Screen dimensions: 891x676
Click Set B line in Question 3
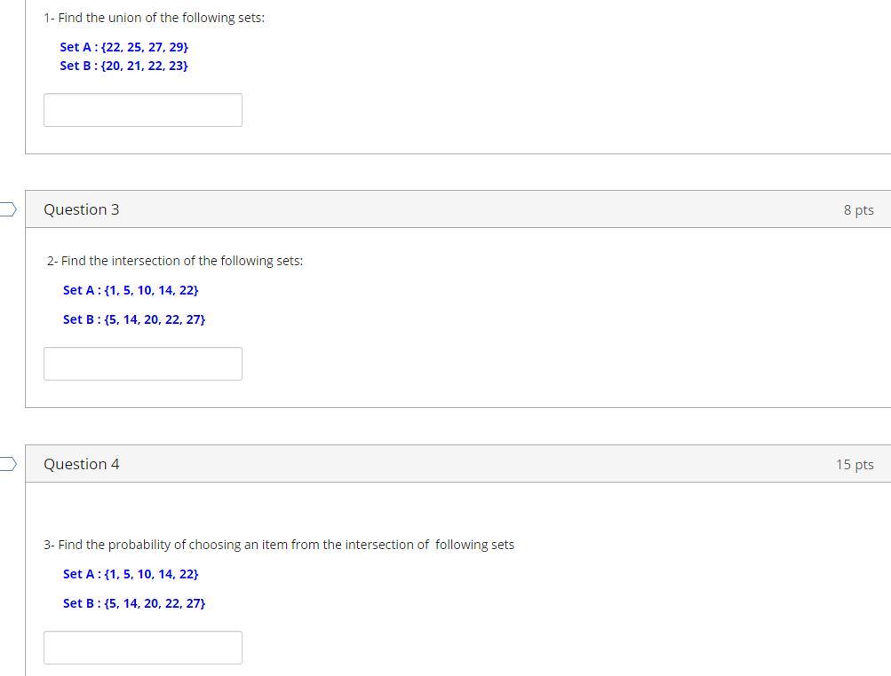tap(134, 319)
